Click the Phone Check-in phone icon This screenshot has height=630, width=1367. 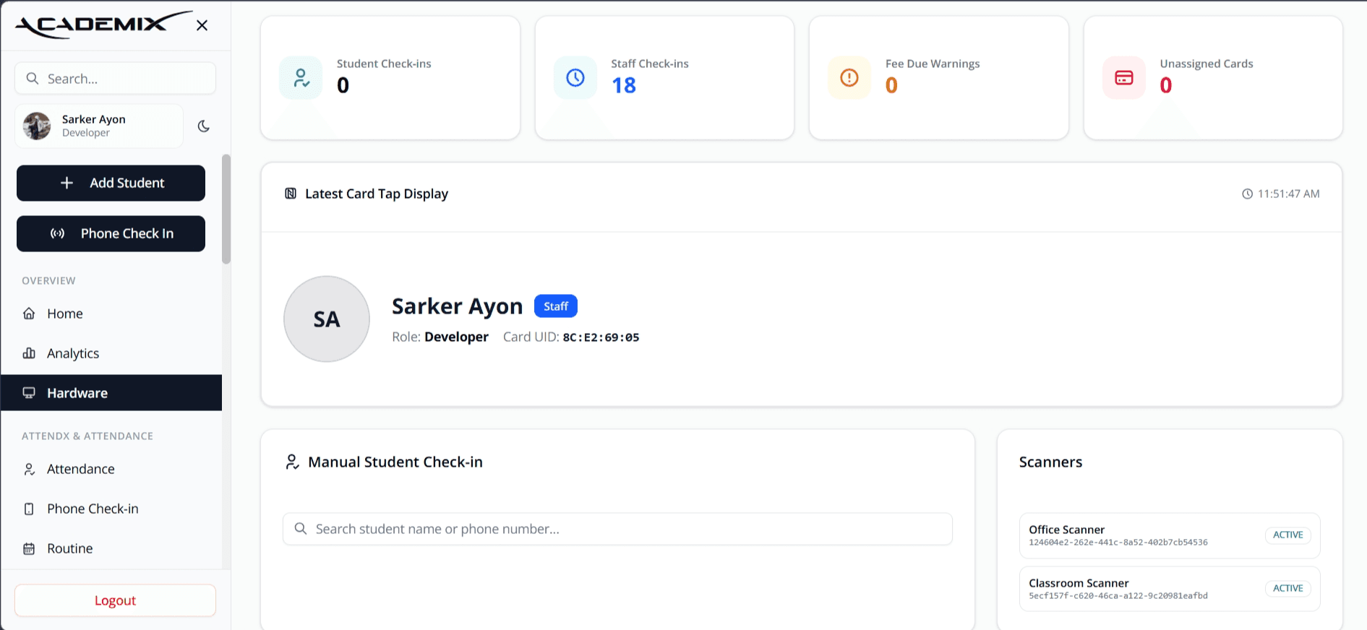tap(29, 509)
